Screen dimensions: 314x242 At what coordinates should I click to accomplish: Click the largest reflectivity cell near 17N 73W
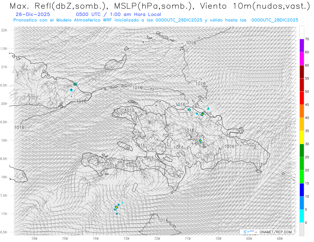point(116,207)
